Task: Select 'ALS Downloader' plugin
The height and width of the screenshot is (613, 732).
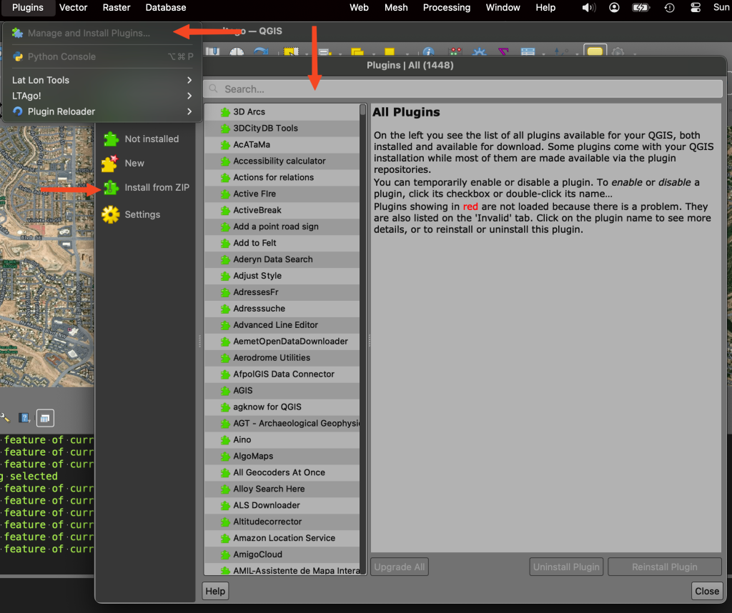Action: (x=282, y=505)
